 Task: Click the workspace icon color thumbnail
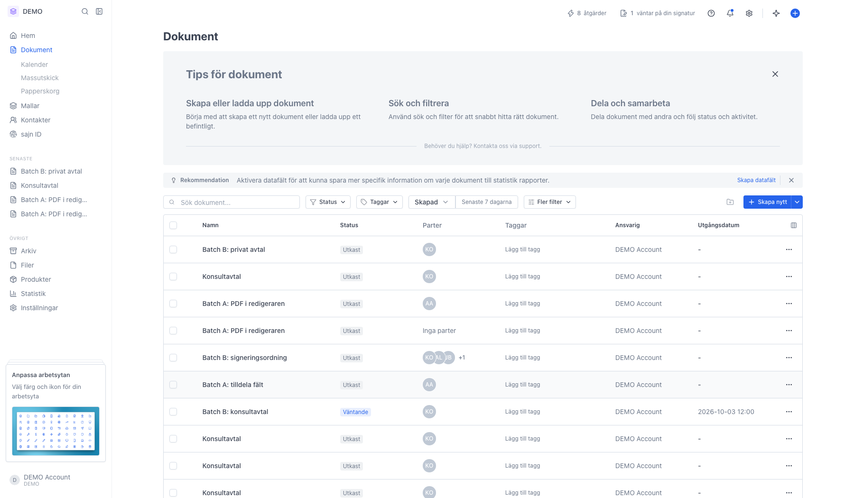click(x=56, y=431)
